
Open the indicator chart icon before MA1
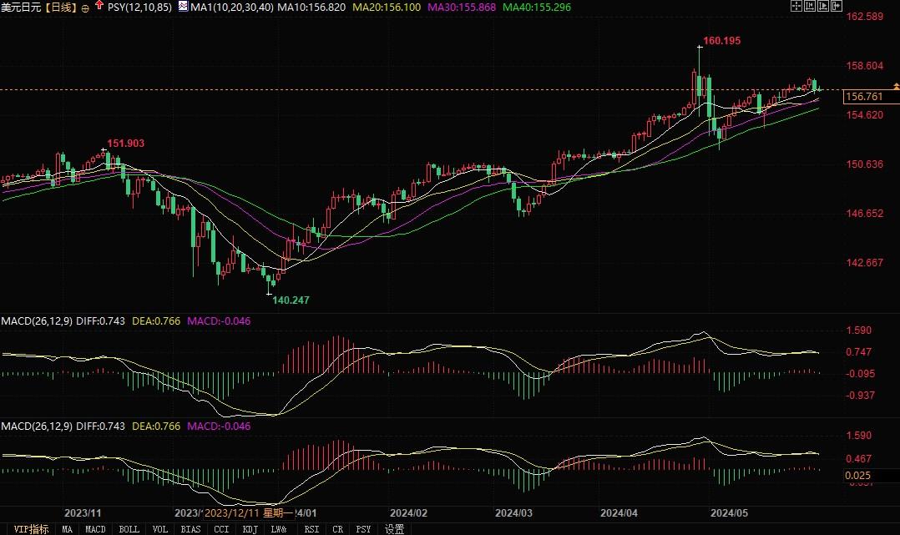tap(182, 6)
